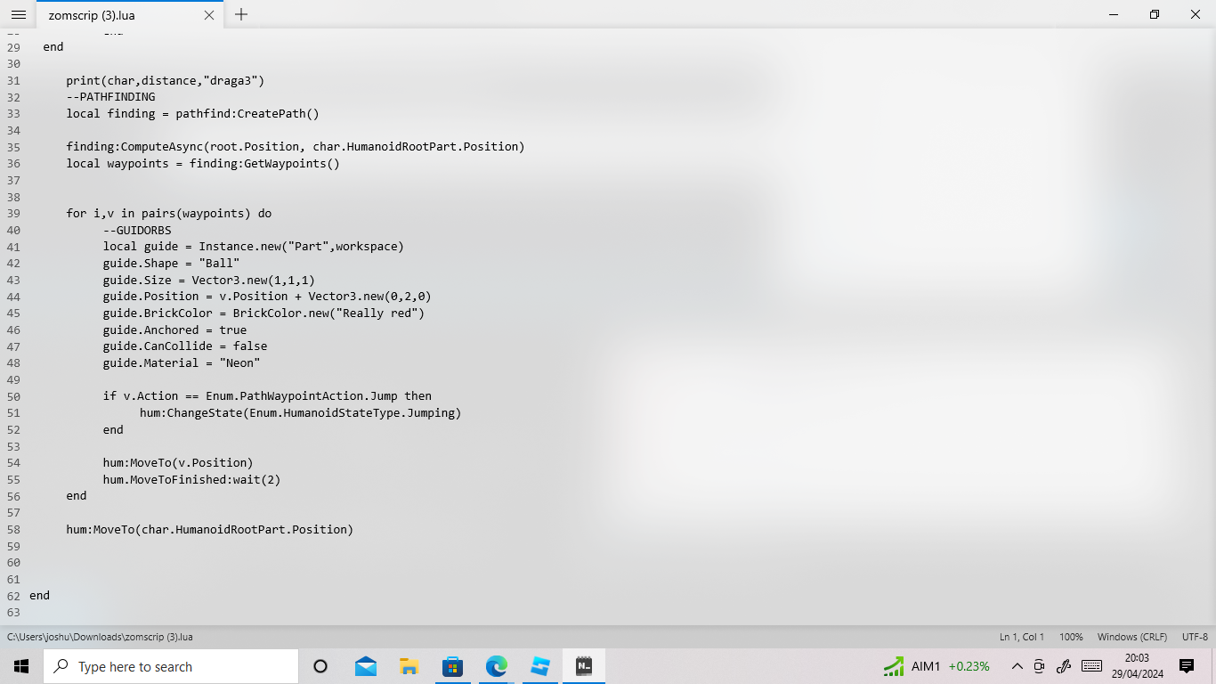This screenshot has width=1216, height=684.
Task: Open the Windows Start menu
Action: (x=21, y=666)
